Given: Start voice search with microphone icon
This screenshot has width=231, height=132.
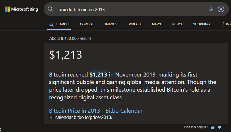Looking at the screenshot, I should pyautogui.click(x=211, y=9).
